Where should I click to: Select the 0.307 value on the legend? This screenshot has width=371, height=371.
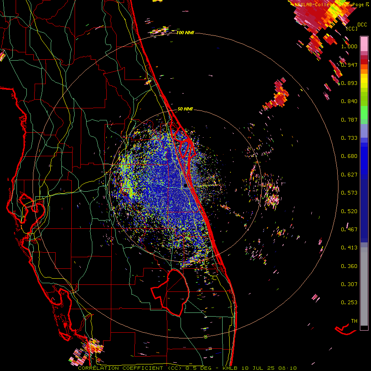349,284
